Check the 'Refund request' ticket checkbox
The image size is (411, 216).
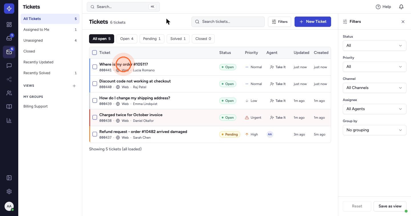point(95,134)
